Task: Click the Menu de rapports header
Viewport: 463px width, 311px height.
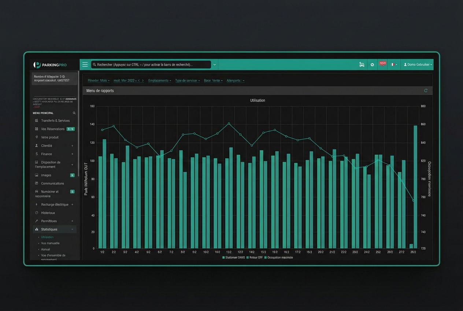Action: coord(258,91)
